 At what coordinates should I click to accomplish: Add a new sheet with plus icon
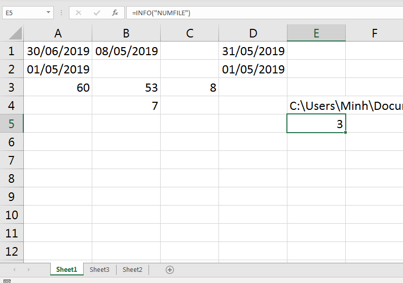point(170,270)
